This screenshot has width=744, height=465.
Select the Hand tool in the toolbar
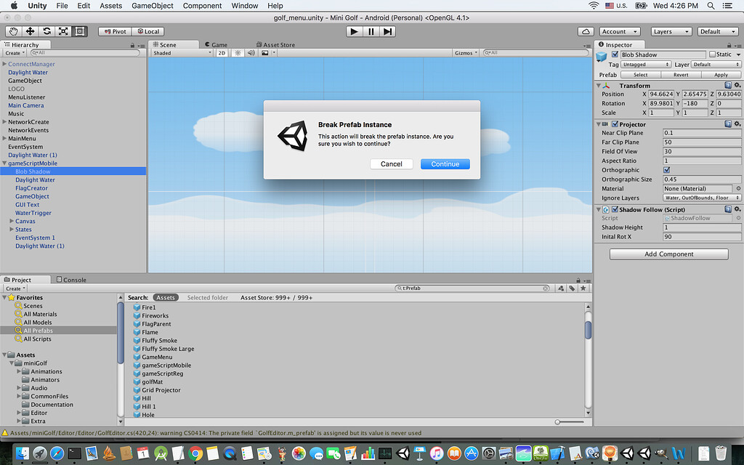point(13,31)
